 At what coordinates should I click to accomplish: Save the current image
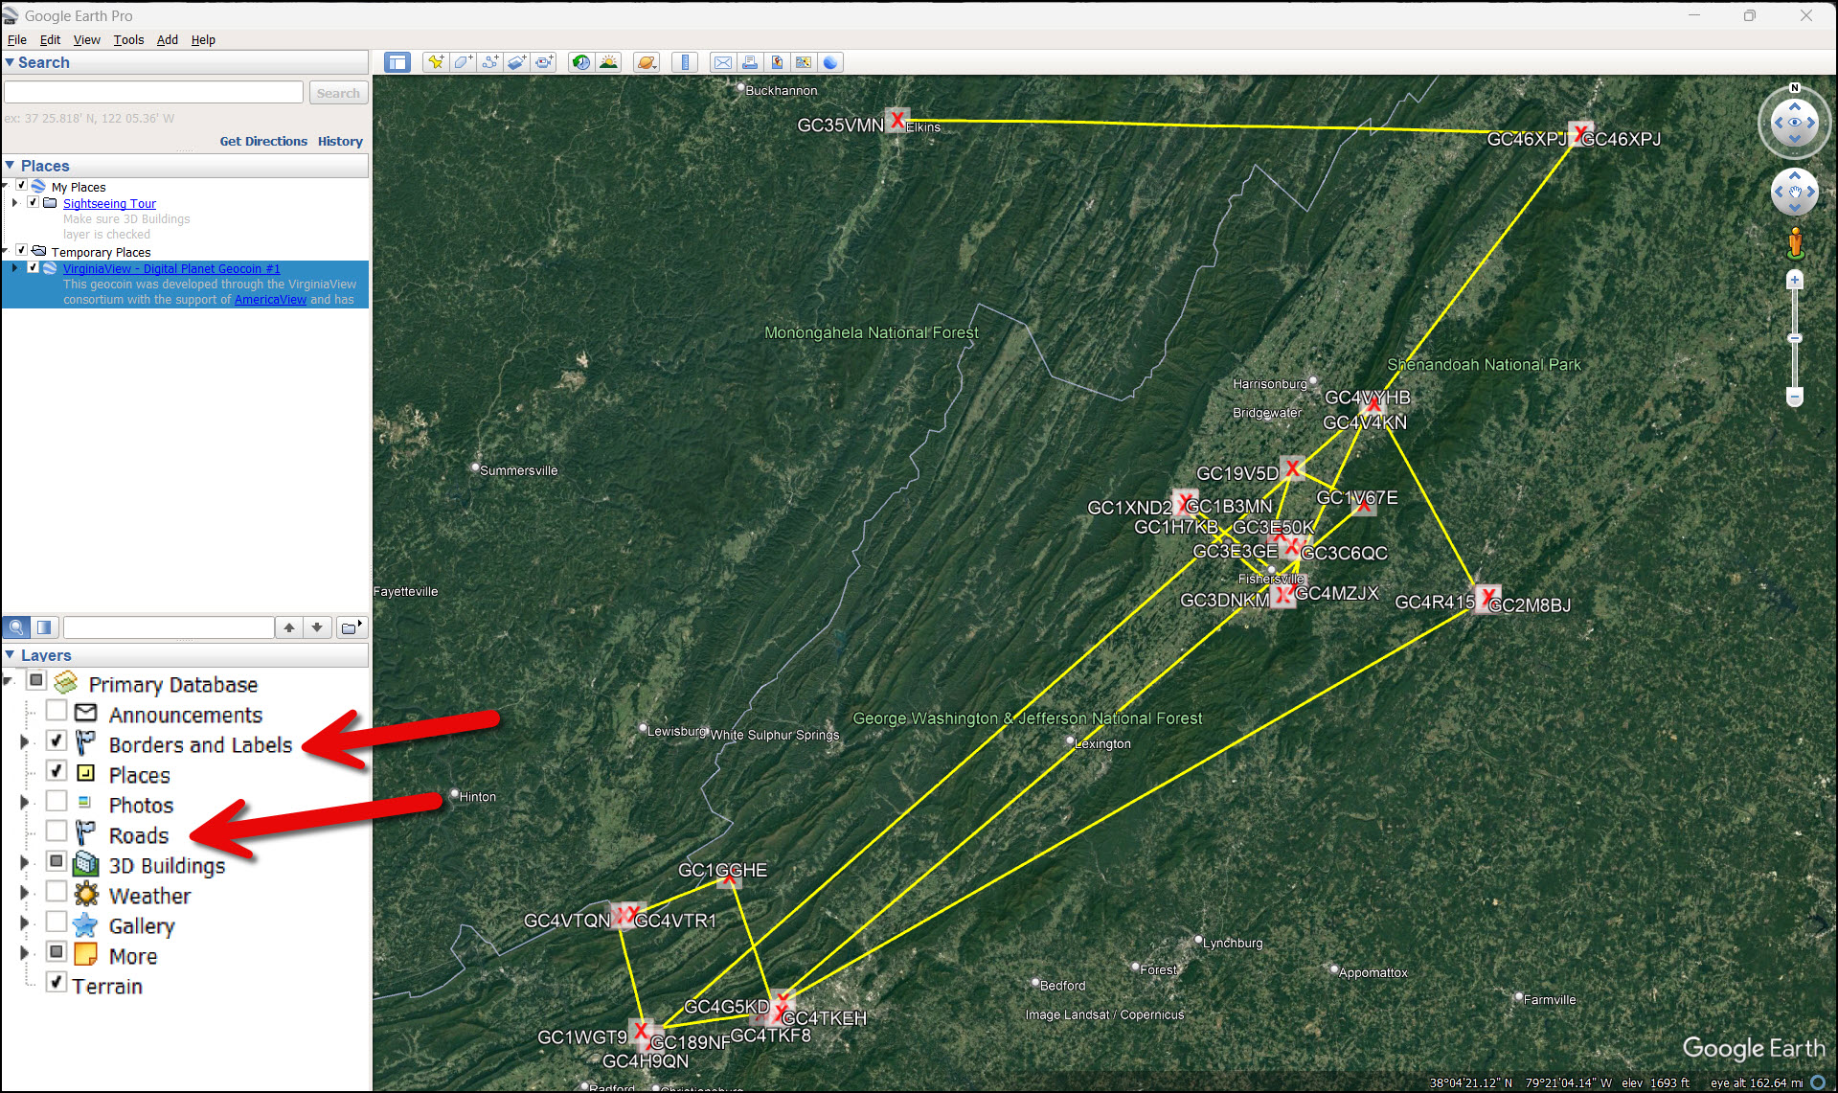click(x=776, y=62)
